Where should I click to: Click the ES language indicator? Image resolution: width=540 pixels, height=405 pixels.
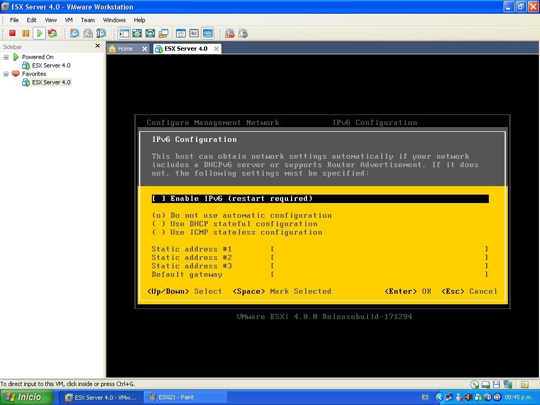pyautogui.click(x=426, y=397)
